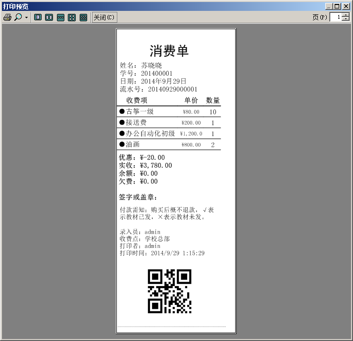
Task: Click the 办公自动化初级 item
Action: [x=150, y=134]
